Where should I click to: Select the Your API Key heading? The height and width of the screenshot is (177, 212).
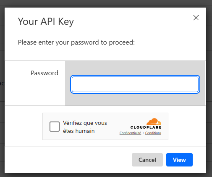(46, 22)
